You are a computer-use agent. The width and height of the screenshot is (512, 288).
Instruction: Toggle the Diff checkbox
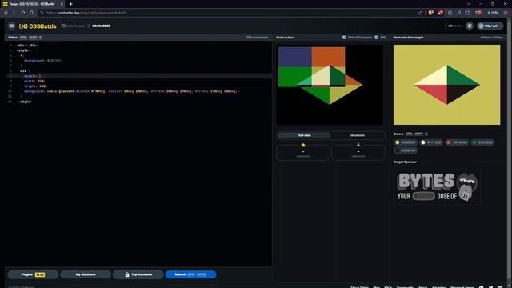coord(377,38)
